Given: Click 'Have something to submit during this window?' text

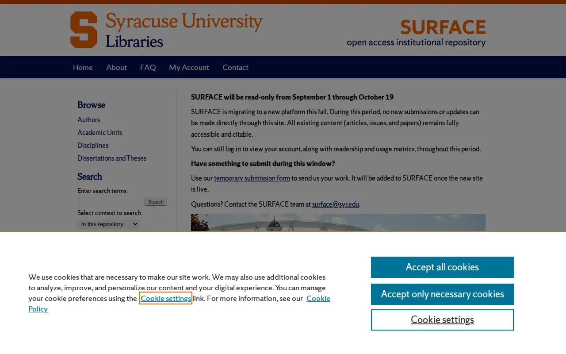Looking at the screenshot, I should 263,164.
